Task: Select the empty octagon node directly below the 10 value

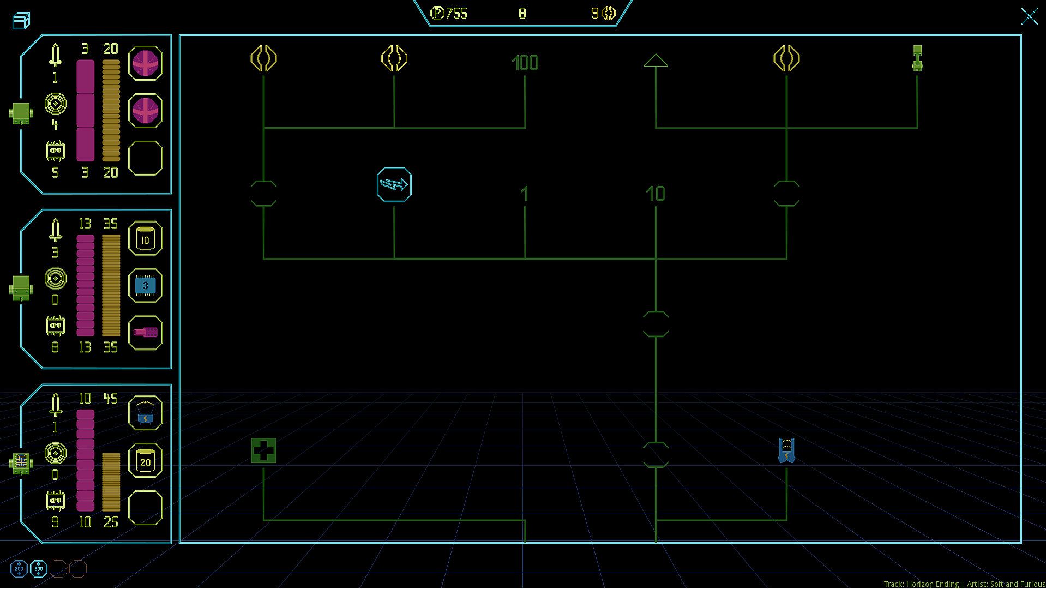Action: [x=656, y=324]
